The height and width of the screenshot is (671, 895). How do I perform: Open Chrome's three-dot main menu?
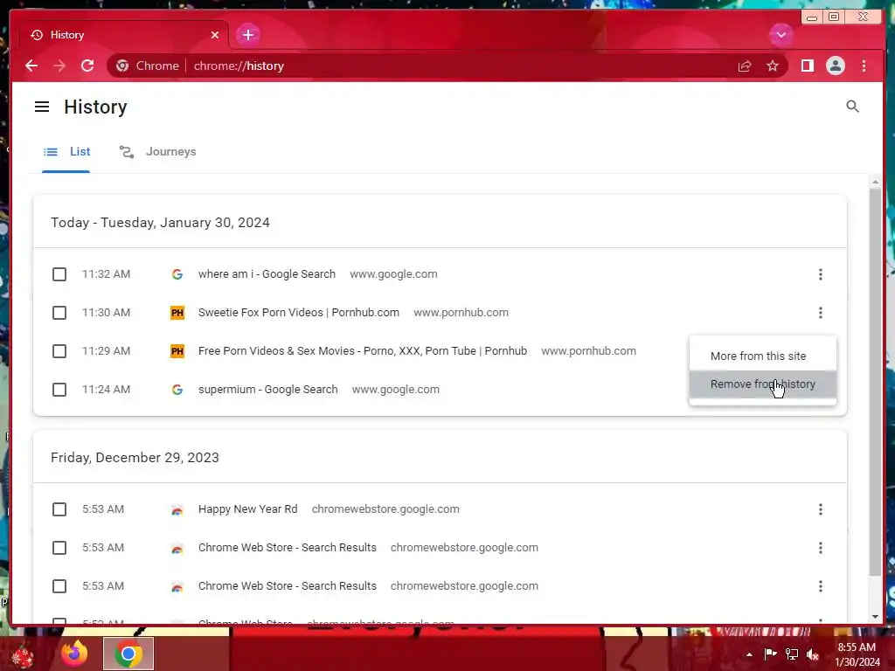coord(864,66)
